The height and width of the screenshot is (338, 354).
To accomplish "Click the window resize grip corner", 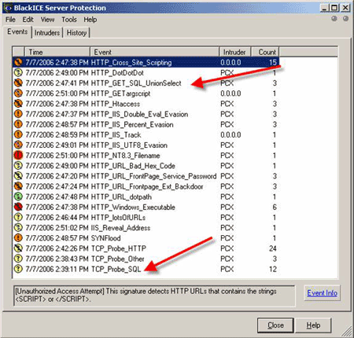I will (x=346, y=332).
